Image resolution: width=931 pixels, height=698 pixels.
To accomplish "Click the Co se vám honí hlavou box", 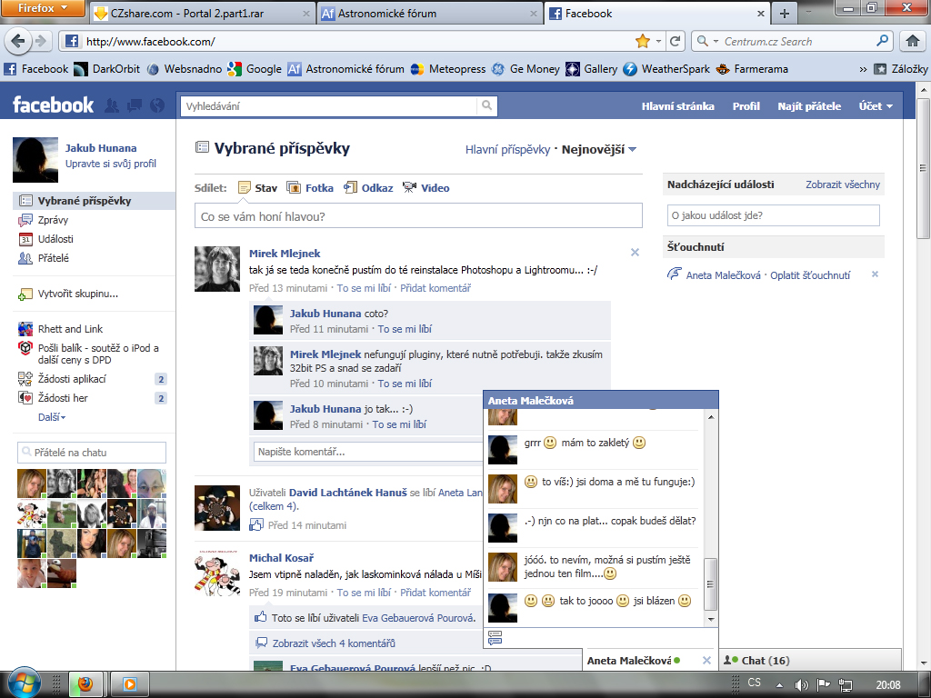I will coord(418,216).
